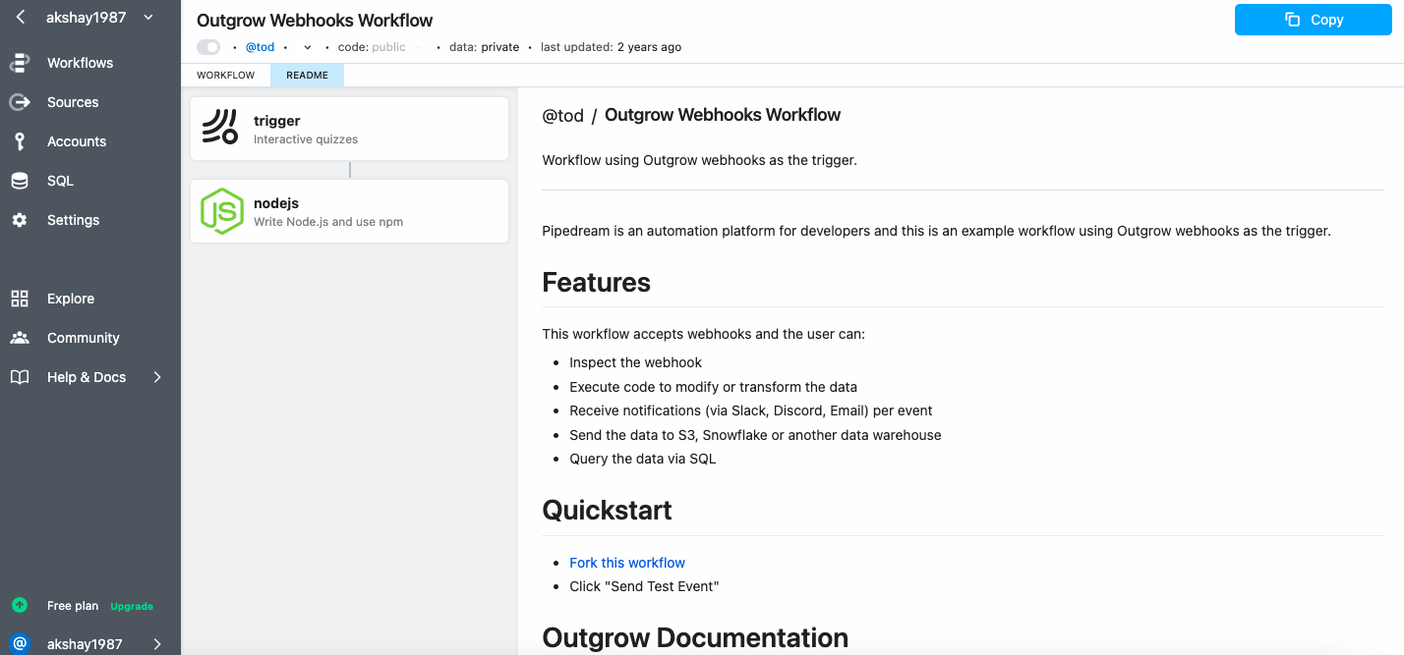This screenshot has height=655, width=1404.
Task: Click the Community people icon
Action: click(20, 338)
